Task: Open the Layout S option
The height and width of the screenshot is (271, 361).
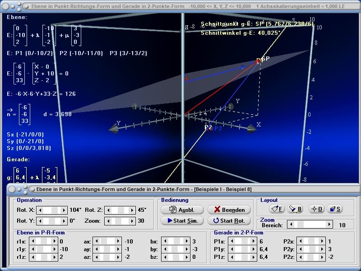Action: click(x=335, y=209)
